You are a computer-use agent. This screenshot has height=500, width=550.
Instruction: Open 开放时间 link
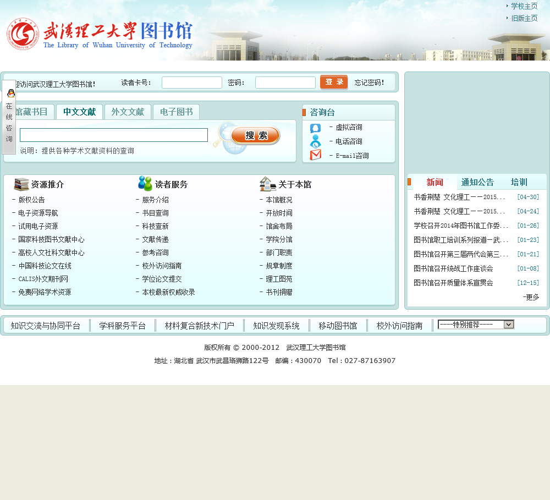point(279,213)
